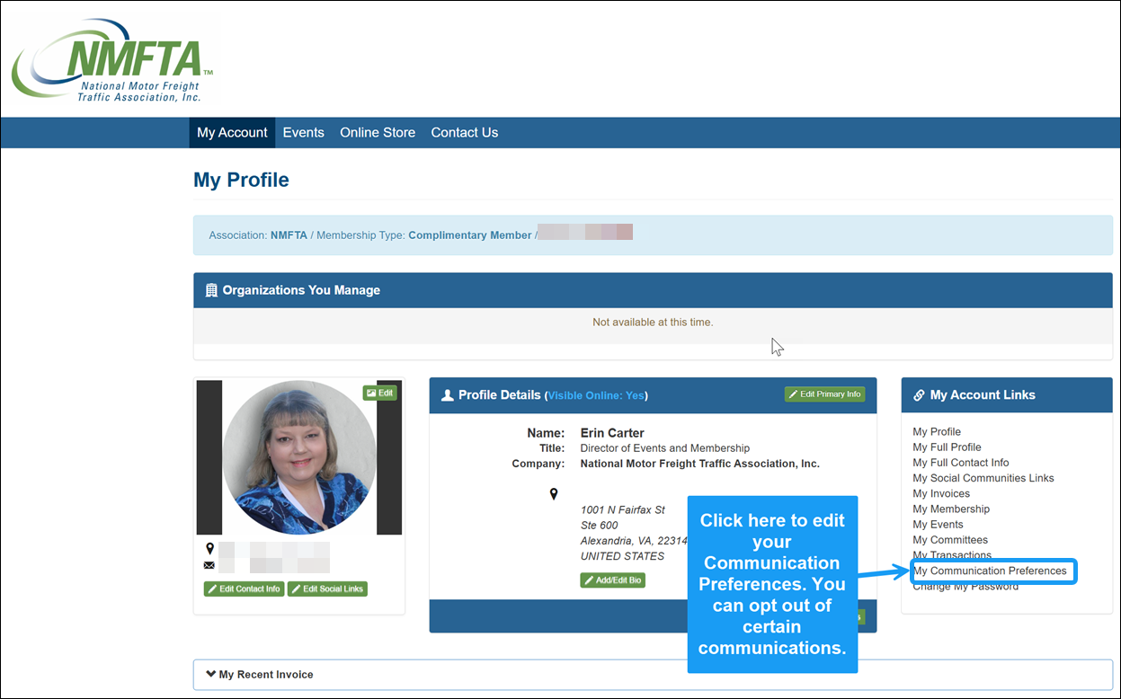This screenshot has height=699, width=1121.
Task: Open My Social Communities Links
Action: [983, 478]
